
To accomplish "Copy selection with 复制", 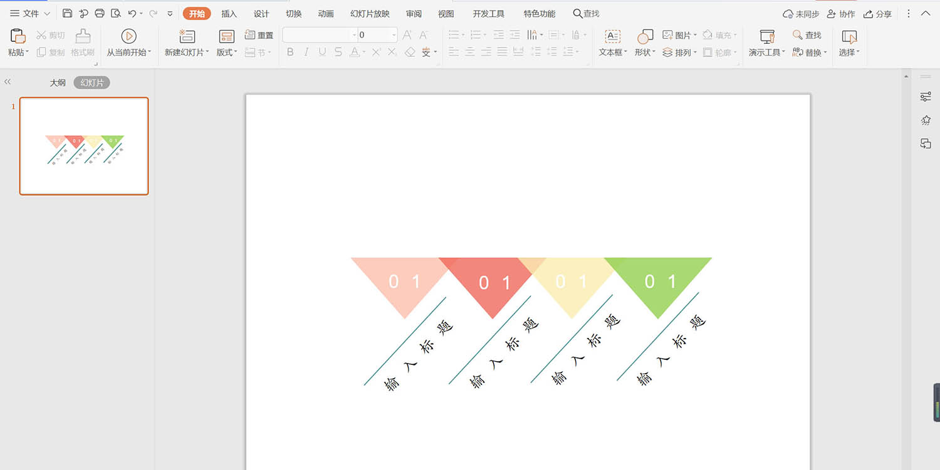I will pyautogui.click(x=51, y=53).
